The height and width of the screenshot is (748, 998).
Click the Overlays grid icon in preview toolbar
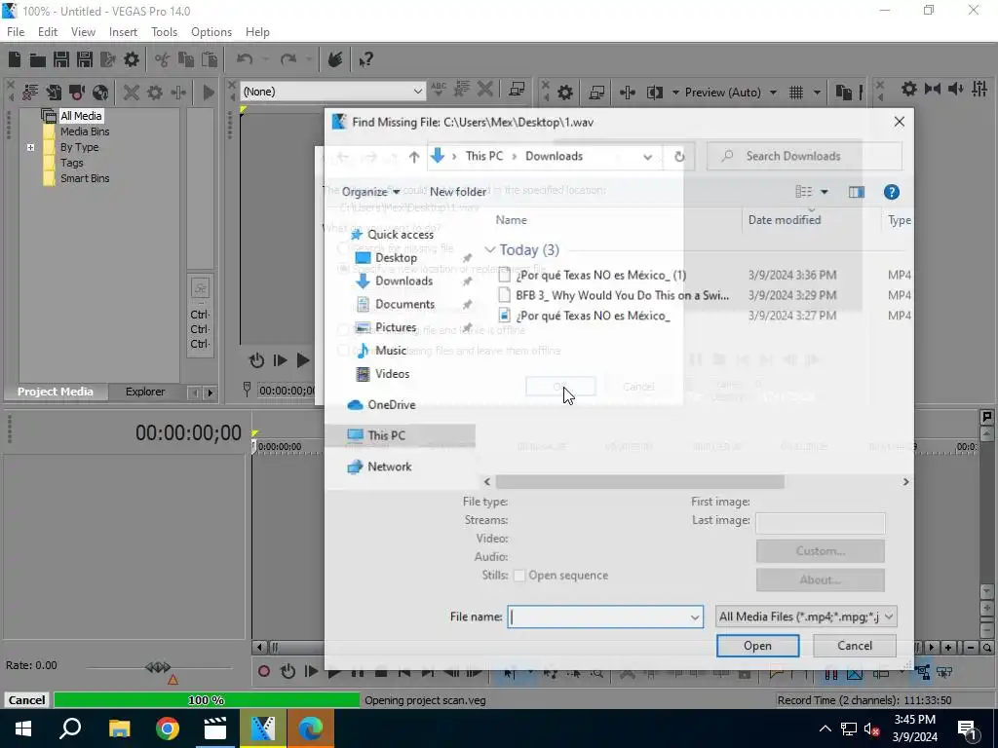(x=795, y=93)
